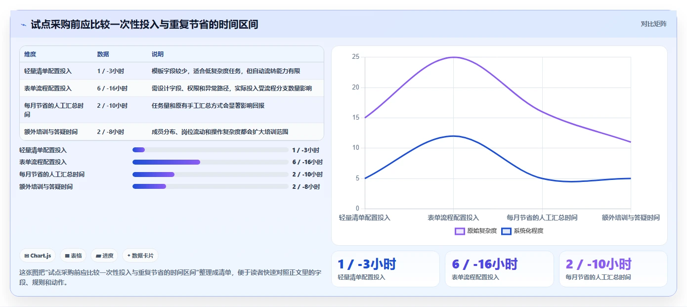
Task: Click the footer caption starting 这张图把
Action: point(171,277)
